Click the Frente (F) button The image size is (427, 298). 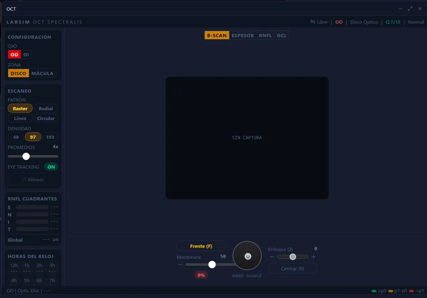(201, 246)
